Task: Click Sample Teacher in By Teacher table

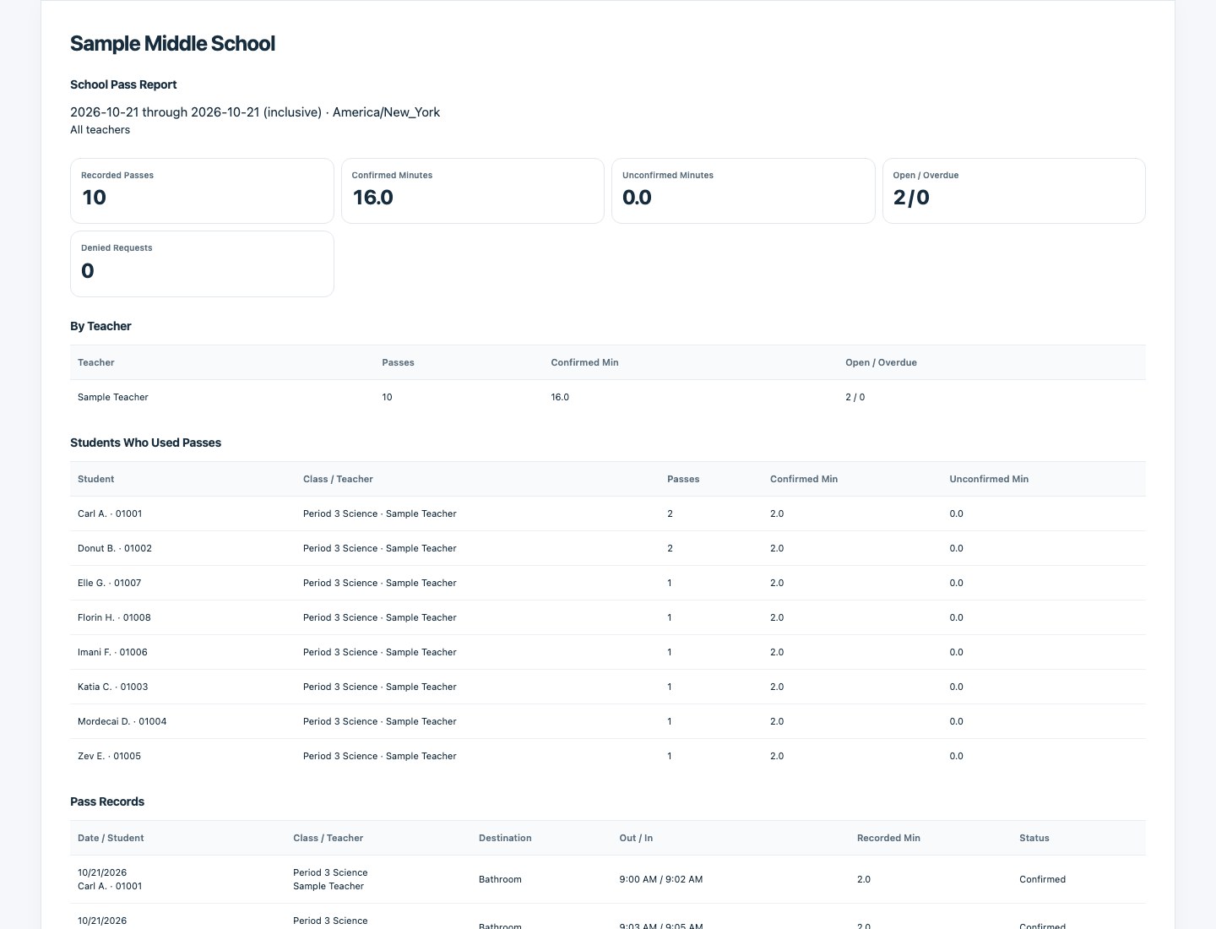Action: [x=113, y=397]
